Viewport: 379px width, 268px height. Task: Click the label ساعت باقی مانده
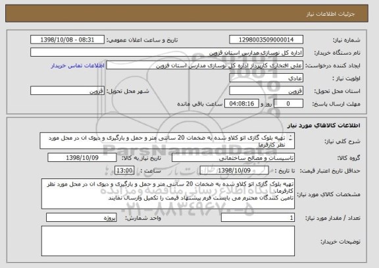200,104
